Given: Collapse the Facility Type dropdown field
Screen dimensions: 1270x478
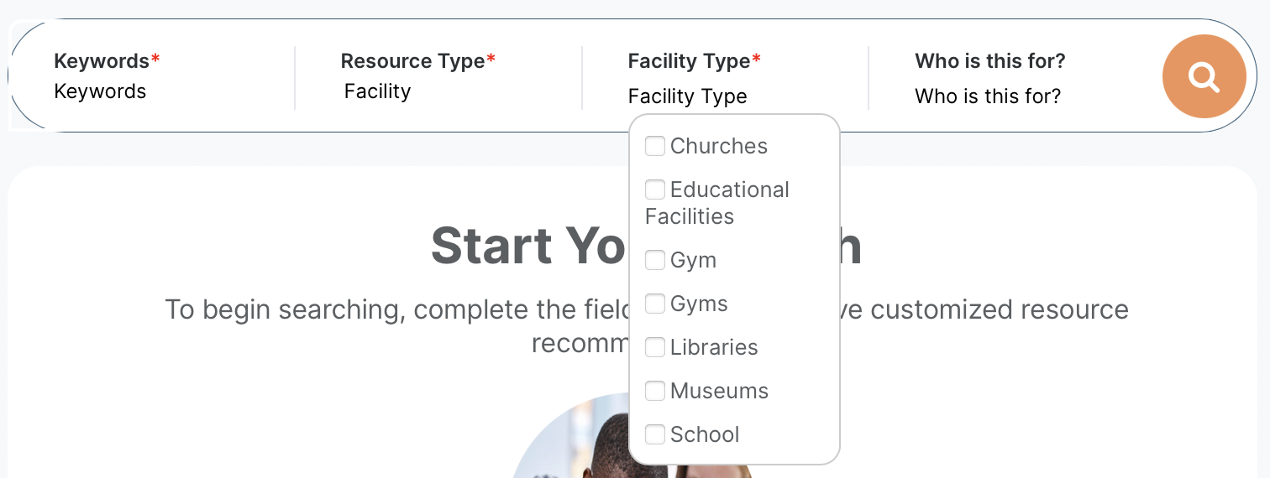Looking at the screenshot, I should click(687, 96).
